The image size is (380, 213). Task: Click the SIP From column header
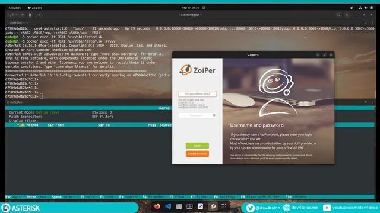pyautogui.click(x=56, y=125)
